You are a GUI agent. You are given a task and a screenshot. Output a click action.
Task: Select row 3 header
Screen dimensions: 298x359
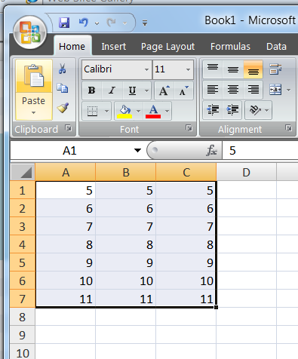[23, 226]
